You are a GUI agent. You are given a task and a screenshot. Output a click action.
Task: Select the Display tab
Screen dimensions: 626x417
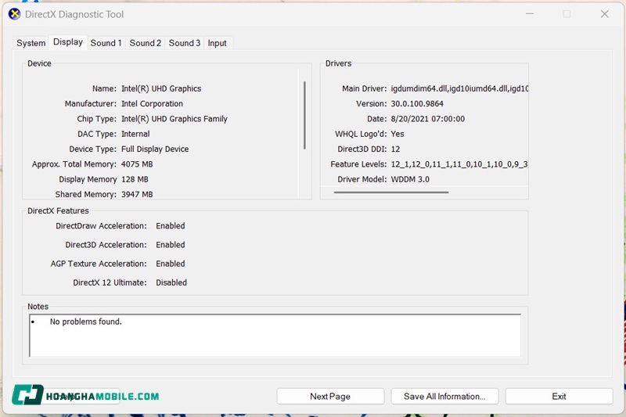pos(67,42)
